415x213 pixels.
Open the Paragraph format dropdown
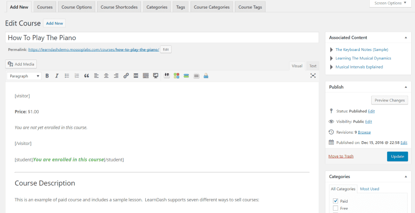[24, 76]
